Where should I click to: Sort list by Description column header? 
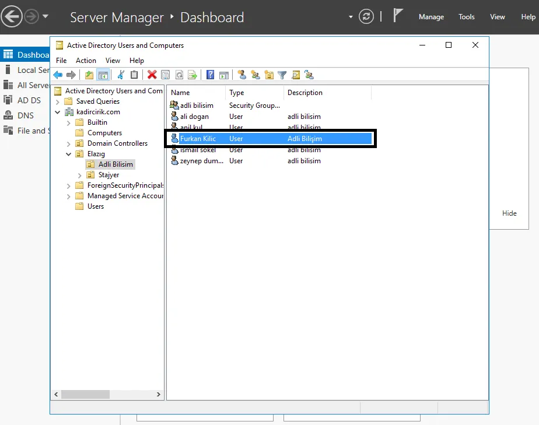pos(328,93)
